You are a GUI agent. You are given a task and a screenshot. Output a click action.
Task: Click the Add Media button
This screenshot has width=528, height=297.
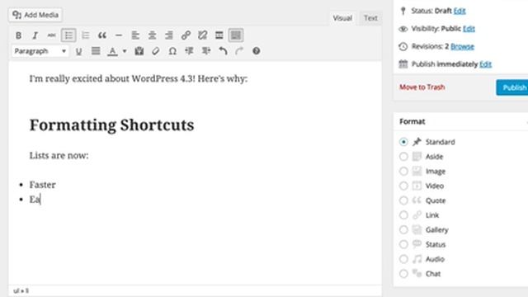pyautogui.click(x=35, y=15)
